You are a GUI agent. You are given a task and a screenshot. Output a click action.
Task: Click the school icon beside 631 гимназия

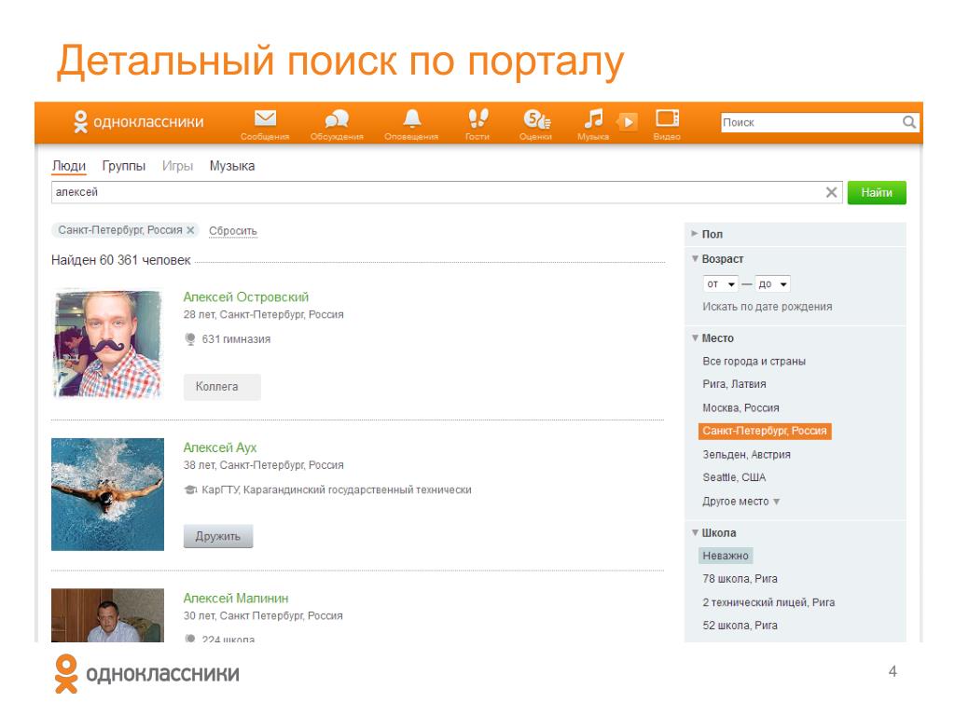pyautogui.click(x=190, y=339)
